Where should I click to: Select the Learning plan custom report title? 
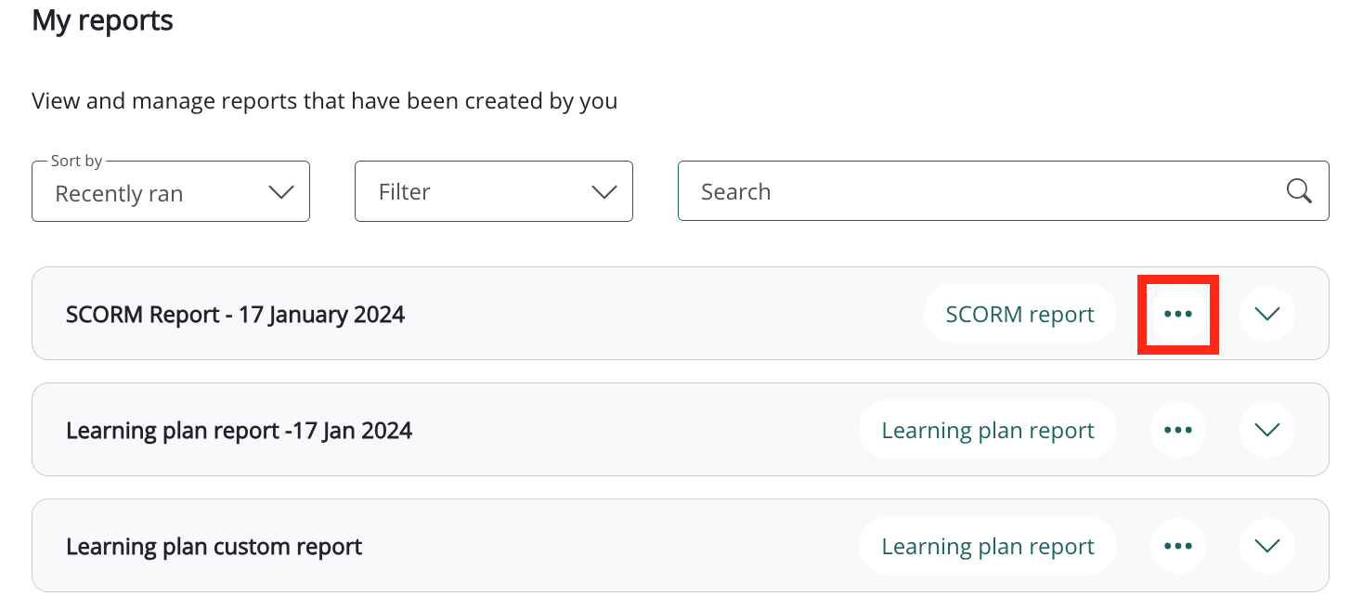[x=214, y=547]
